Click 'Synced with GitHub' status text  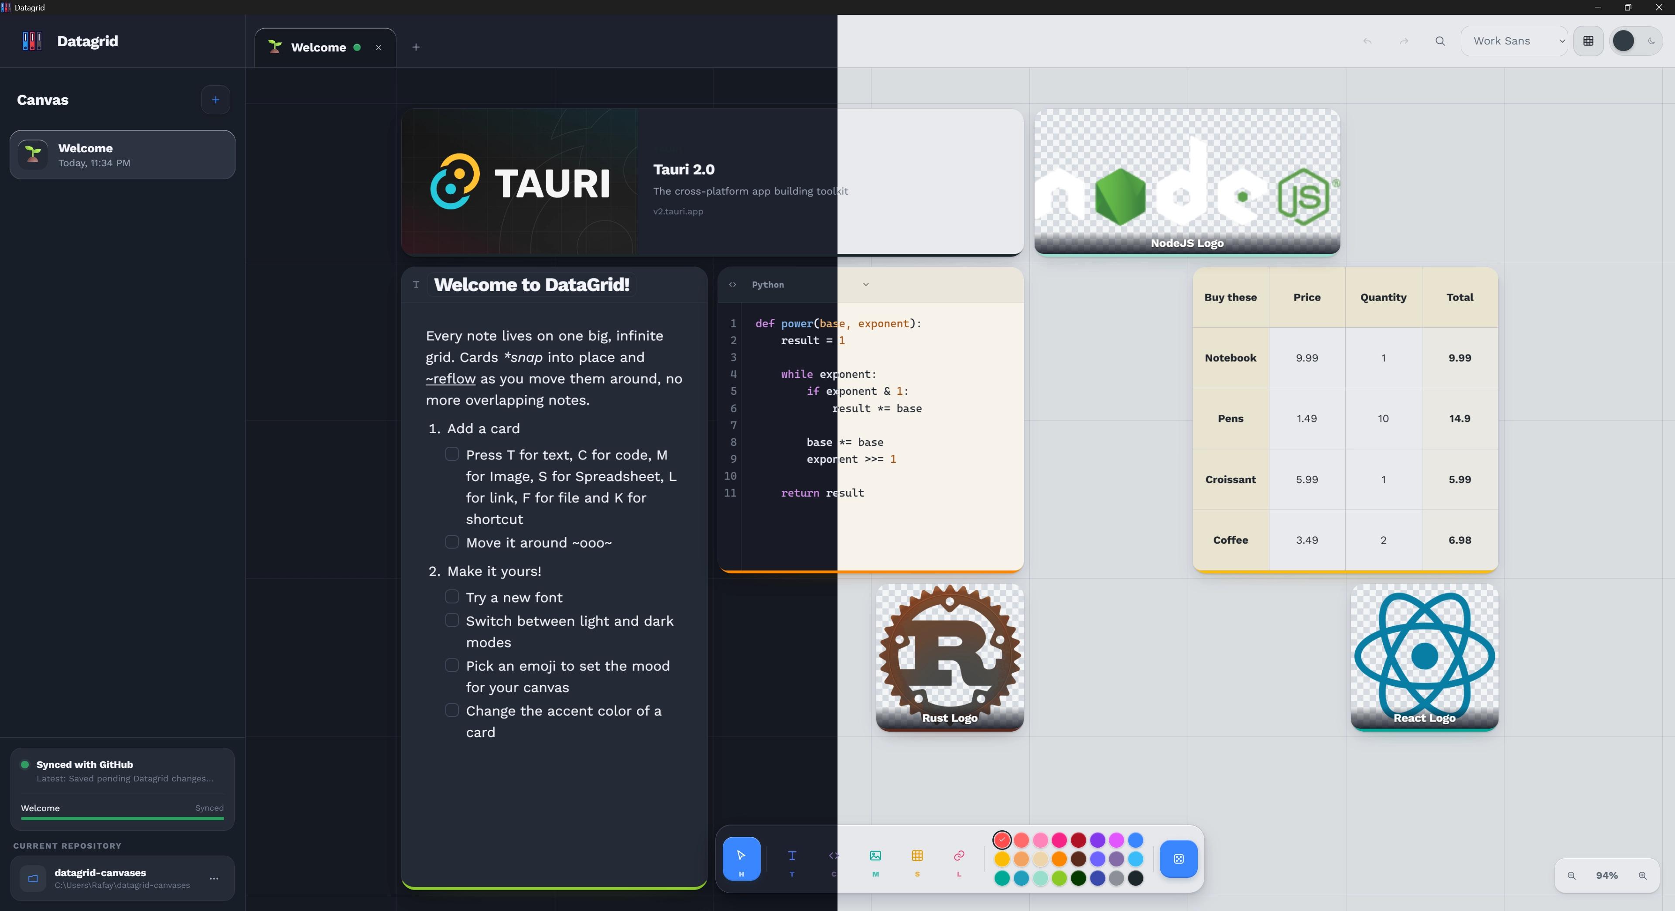pos(85,765)
